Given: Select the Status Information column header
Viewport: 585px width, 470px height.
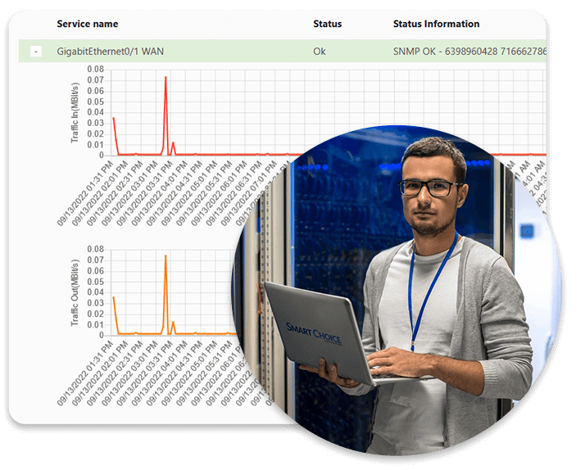Looking at the screenshot, I should [x=436, y=25].
